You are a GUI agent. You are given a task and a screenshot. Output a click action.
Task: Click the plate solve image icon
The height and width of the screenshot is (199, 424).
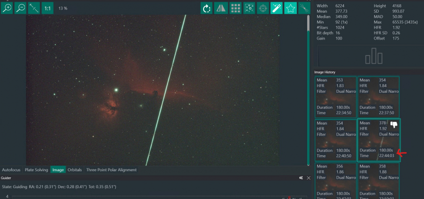pyautogui.click(x=304, y=8)
